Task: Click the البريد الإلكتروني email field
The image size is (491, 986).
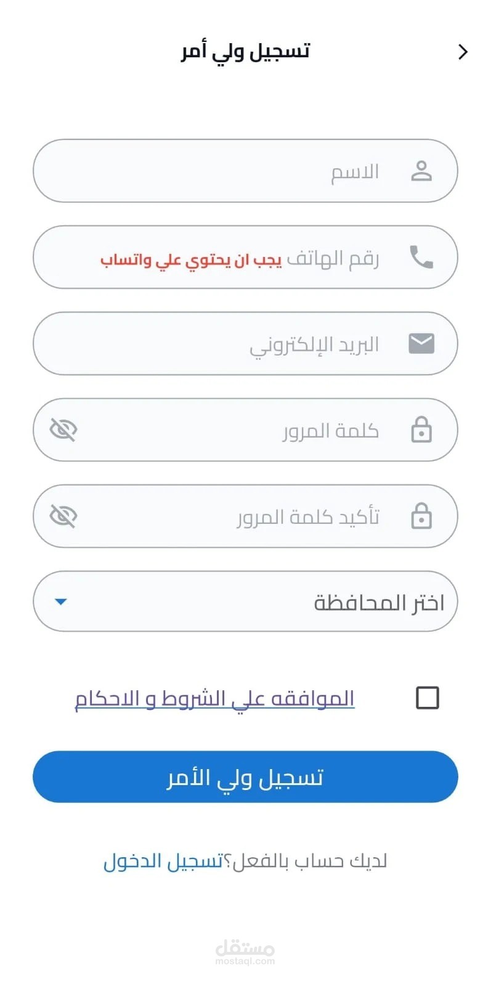Action: [x=245, y=343]
